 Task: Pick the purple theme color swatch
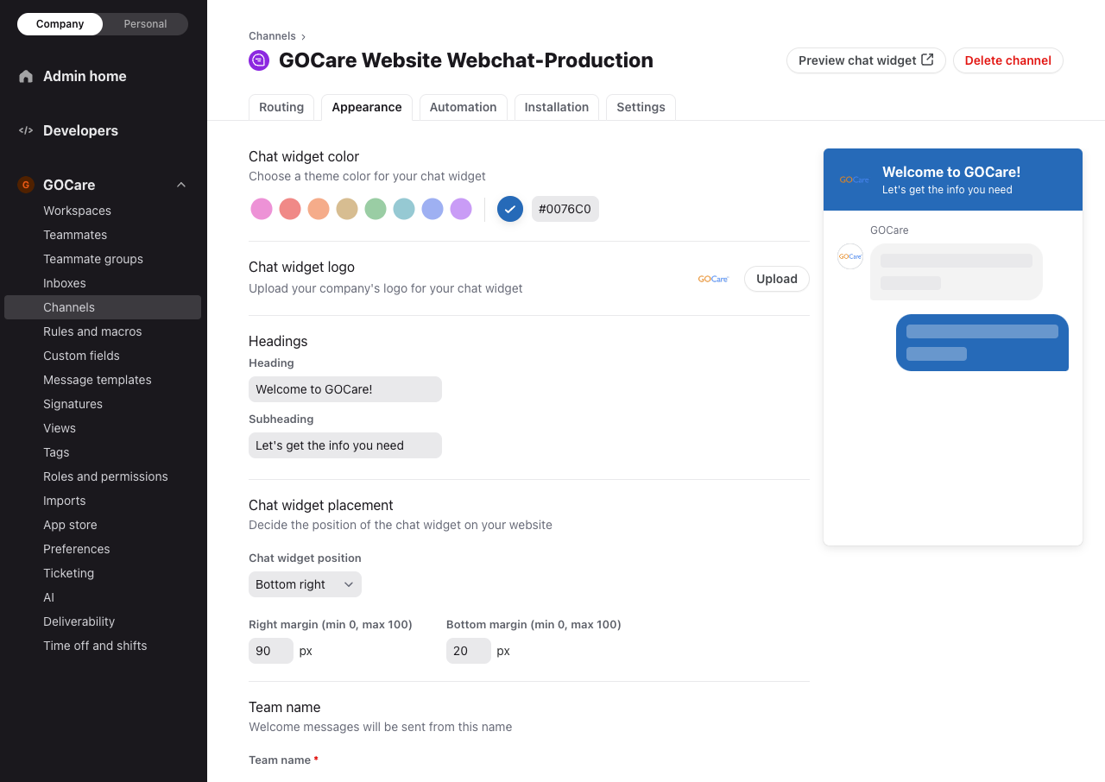[x=461, y=209]
